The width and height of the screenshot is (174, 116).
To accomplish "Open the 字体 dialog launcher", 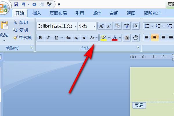I will coord(138,48).
